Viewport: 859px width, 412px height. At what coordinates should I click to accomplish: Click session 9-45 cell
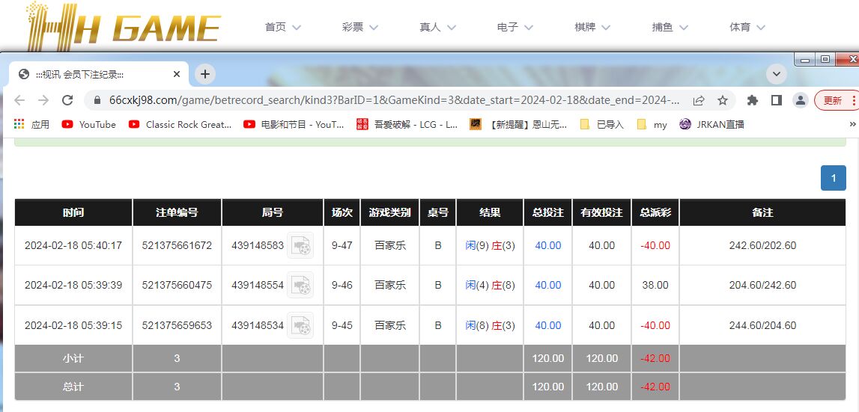click(342, 325)
